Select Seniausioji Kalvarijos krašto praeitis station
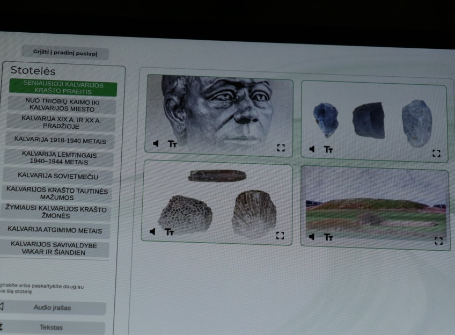This screenshot has height=335, width=455. (63, 88)
